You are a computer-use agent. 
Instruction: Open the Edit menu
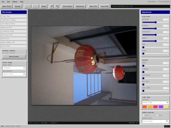point(9,2)
